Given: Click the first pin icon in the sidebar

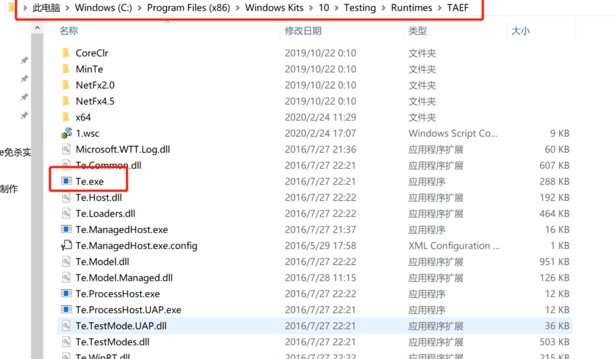Looking at the screenshot, I should click(24, 60).
